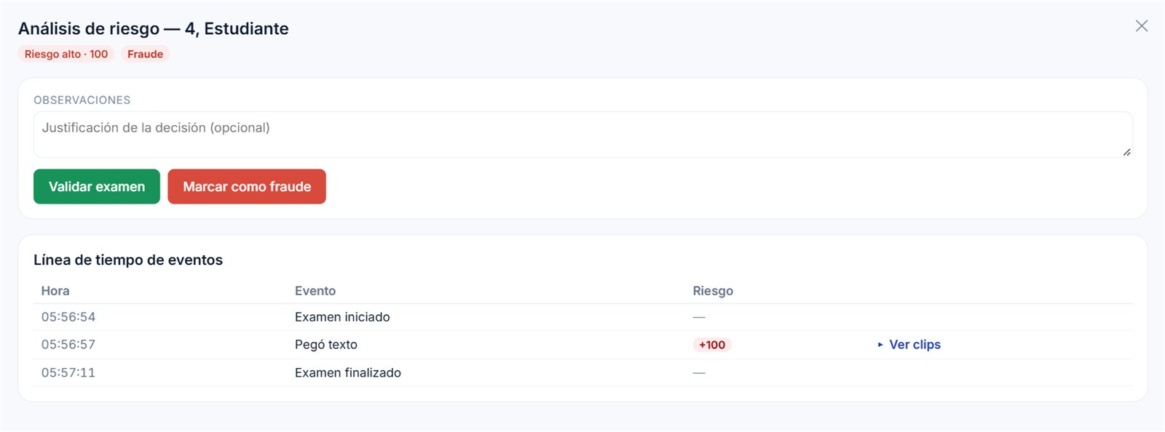Click the textarea resize handle
The height and width of the screenshot is (432, 1165).
pos(1126,151)
